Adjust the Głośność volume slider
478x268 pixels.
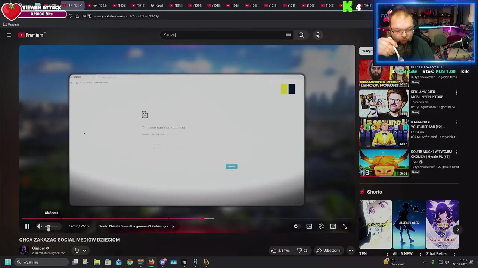tap(52, 226)
